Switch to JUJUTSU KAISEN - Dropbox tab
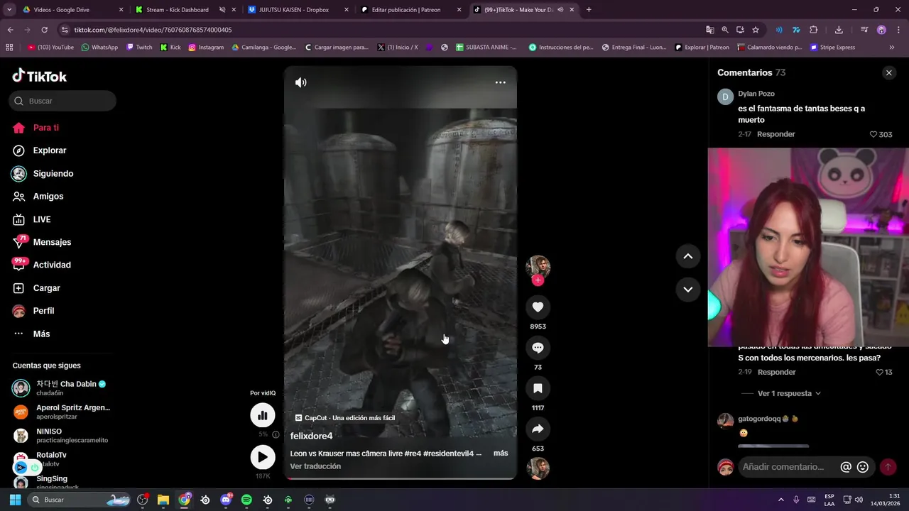 coord(298,10)
